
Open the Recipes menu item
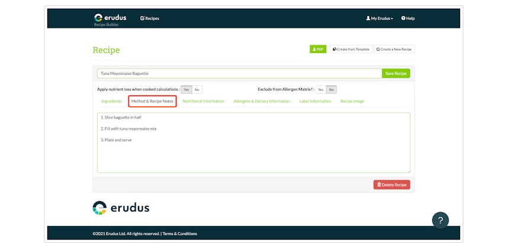point(150,18)
